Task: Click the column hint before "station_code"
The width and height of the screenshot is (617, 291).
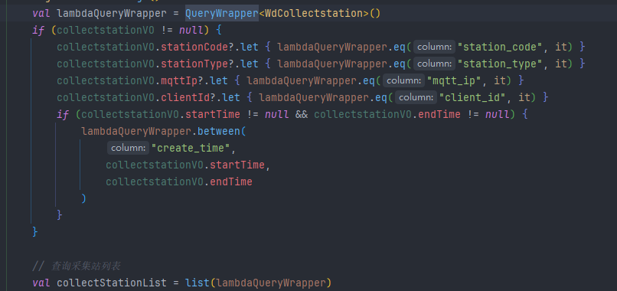Action: pyautogui.click(x=434, y=47)
